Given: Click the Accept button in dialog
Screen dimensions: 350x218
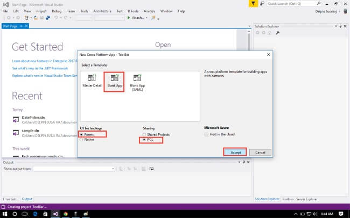Looking at the screenshot, I should tap(235, 152).
